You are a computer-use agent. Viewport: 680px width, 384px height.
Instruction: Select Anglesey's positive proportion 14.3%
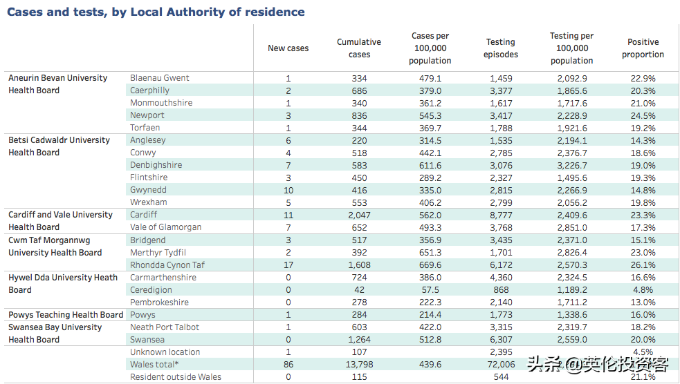tap(643, 141)
